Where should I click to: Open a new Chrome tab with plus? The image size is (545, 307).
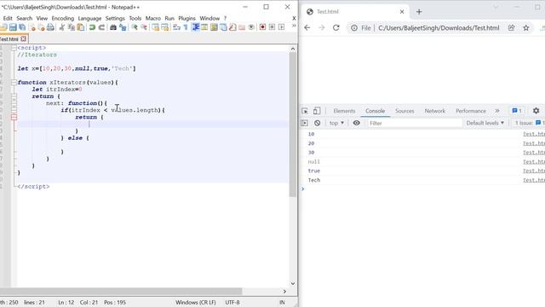click(x=419, y=11)
